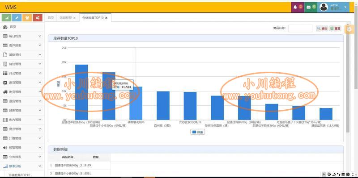Click the 首页 dashboard icon in sidebar
Viewport: 358px width, 178px height.
pyautogui.click(x=5, y=27)
